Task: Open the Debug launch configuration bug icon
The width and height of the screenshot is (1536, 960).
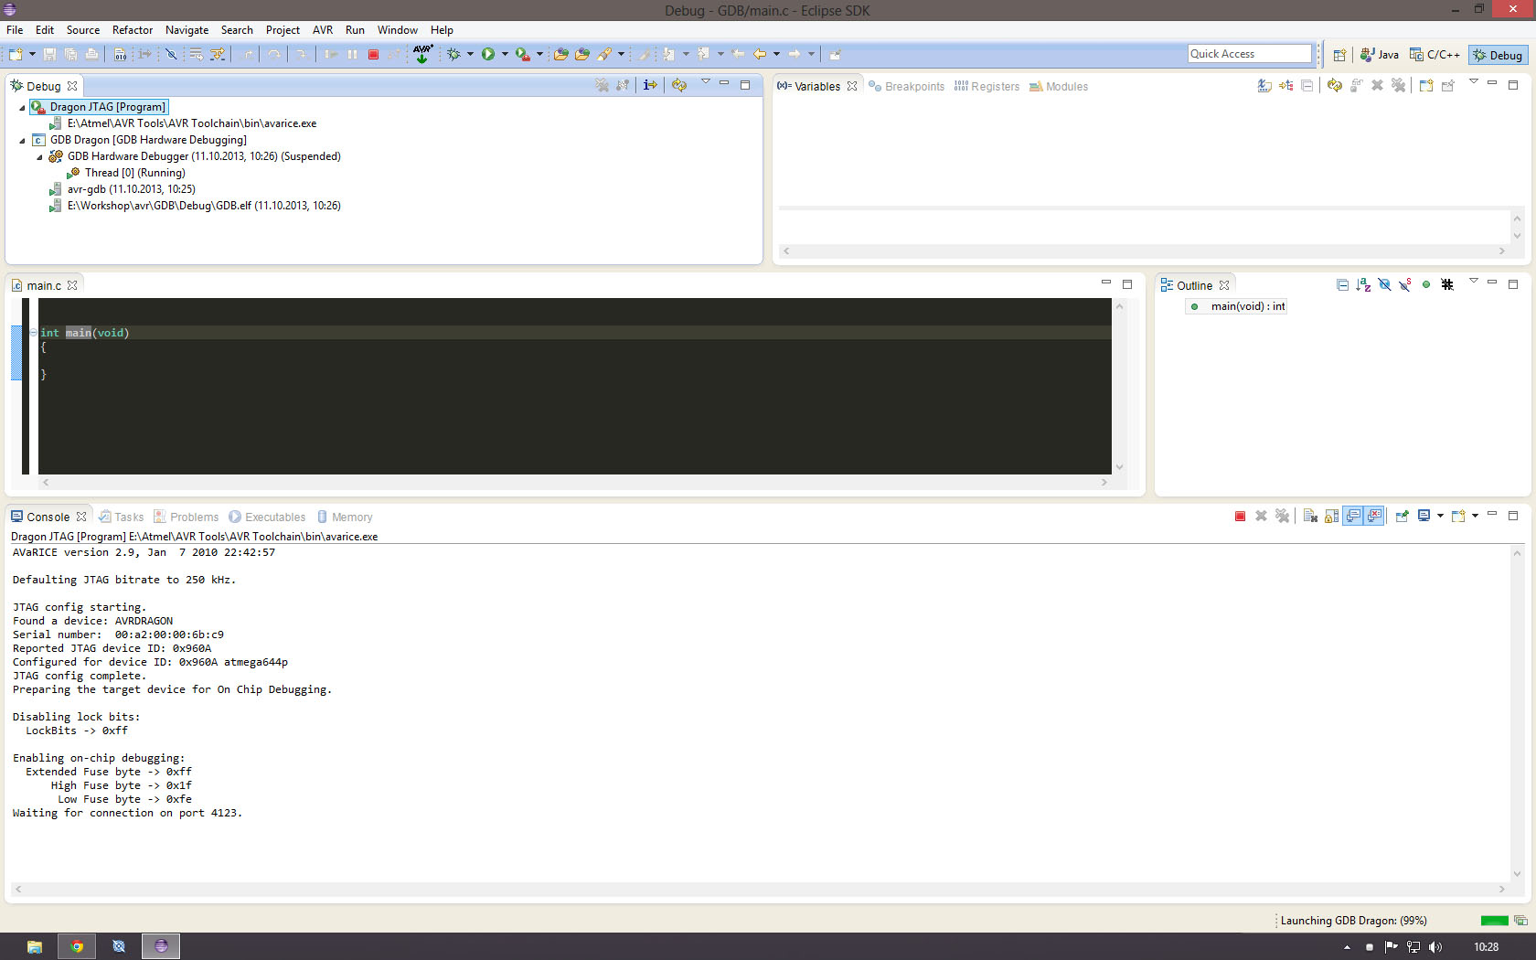Action: (453, 54)
